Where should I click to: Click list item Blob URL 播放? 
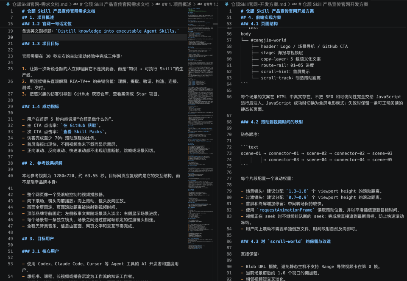pos(310,267)
